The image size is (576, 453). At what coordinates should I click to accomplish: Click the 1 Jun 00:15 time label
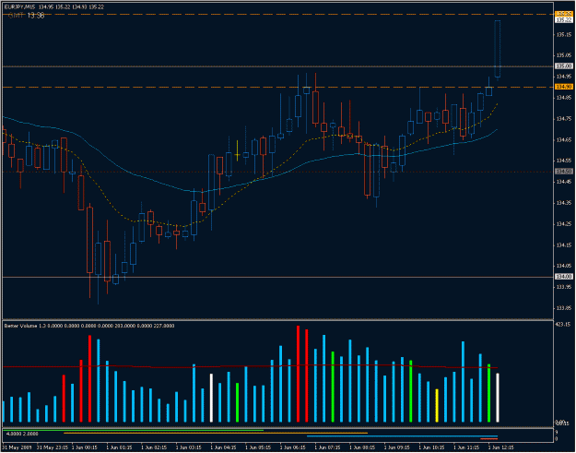click(x=84, y=447)
